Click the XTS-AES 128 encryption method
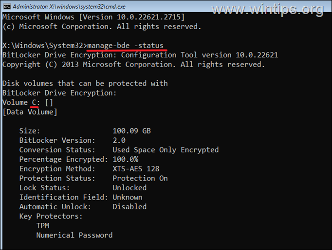Viewport: 332px width, 250px height. [x=136, y=169]
